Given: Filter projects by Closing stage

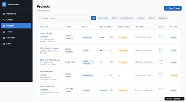Looking at the screenshot, I should point(152,18).
